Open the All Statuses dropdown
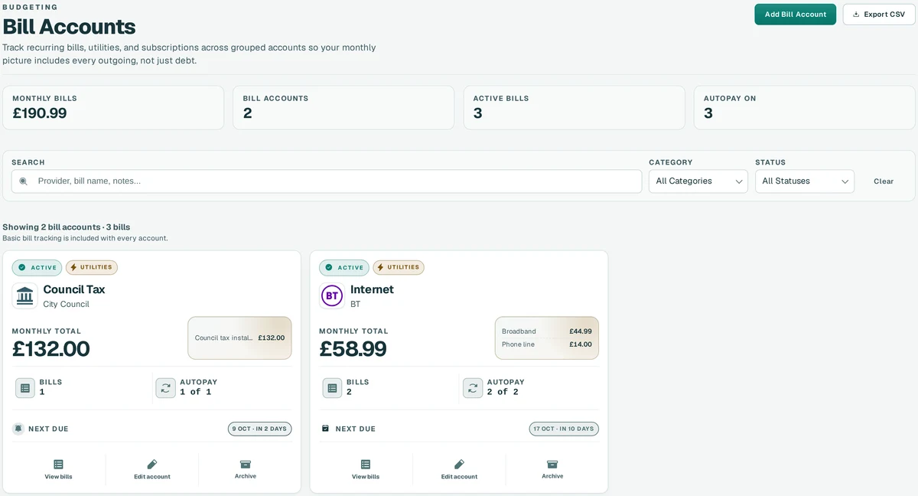The image size is (918, 496). [x=805, y=181]
